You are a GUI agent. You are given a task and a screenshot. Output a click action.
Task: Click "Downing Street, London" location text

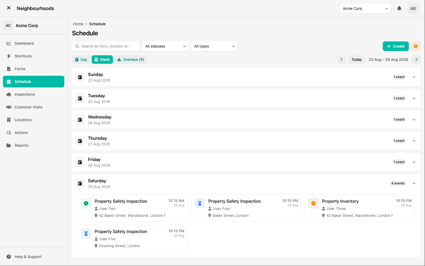pyautogui.click(x=120, y=246)
